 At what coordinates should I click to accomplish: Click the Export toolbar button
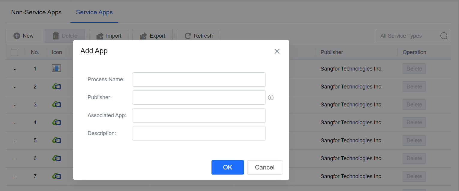tap(153, 36)
